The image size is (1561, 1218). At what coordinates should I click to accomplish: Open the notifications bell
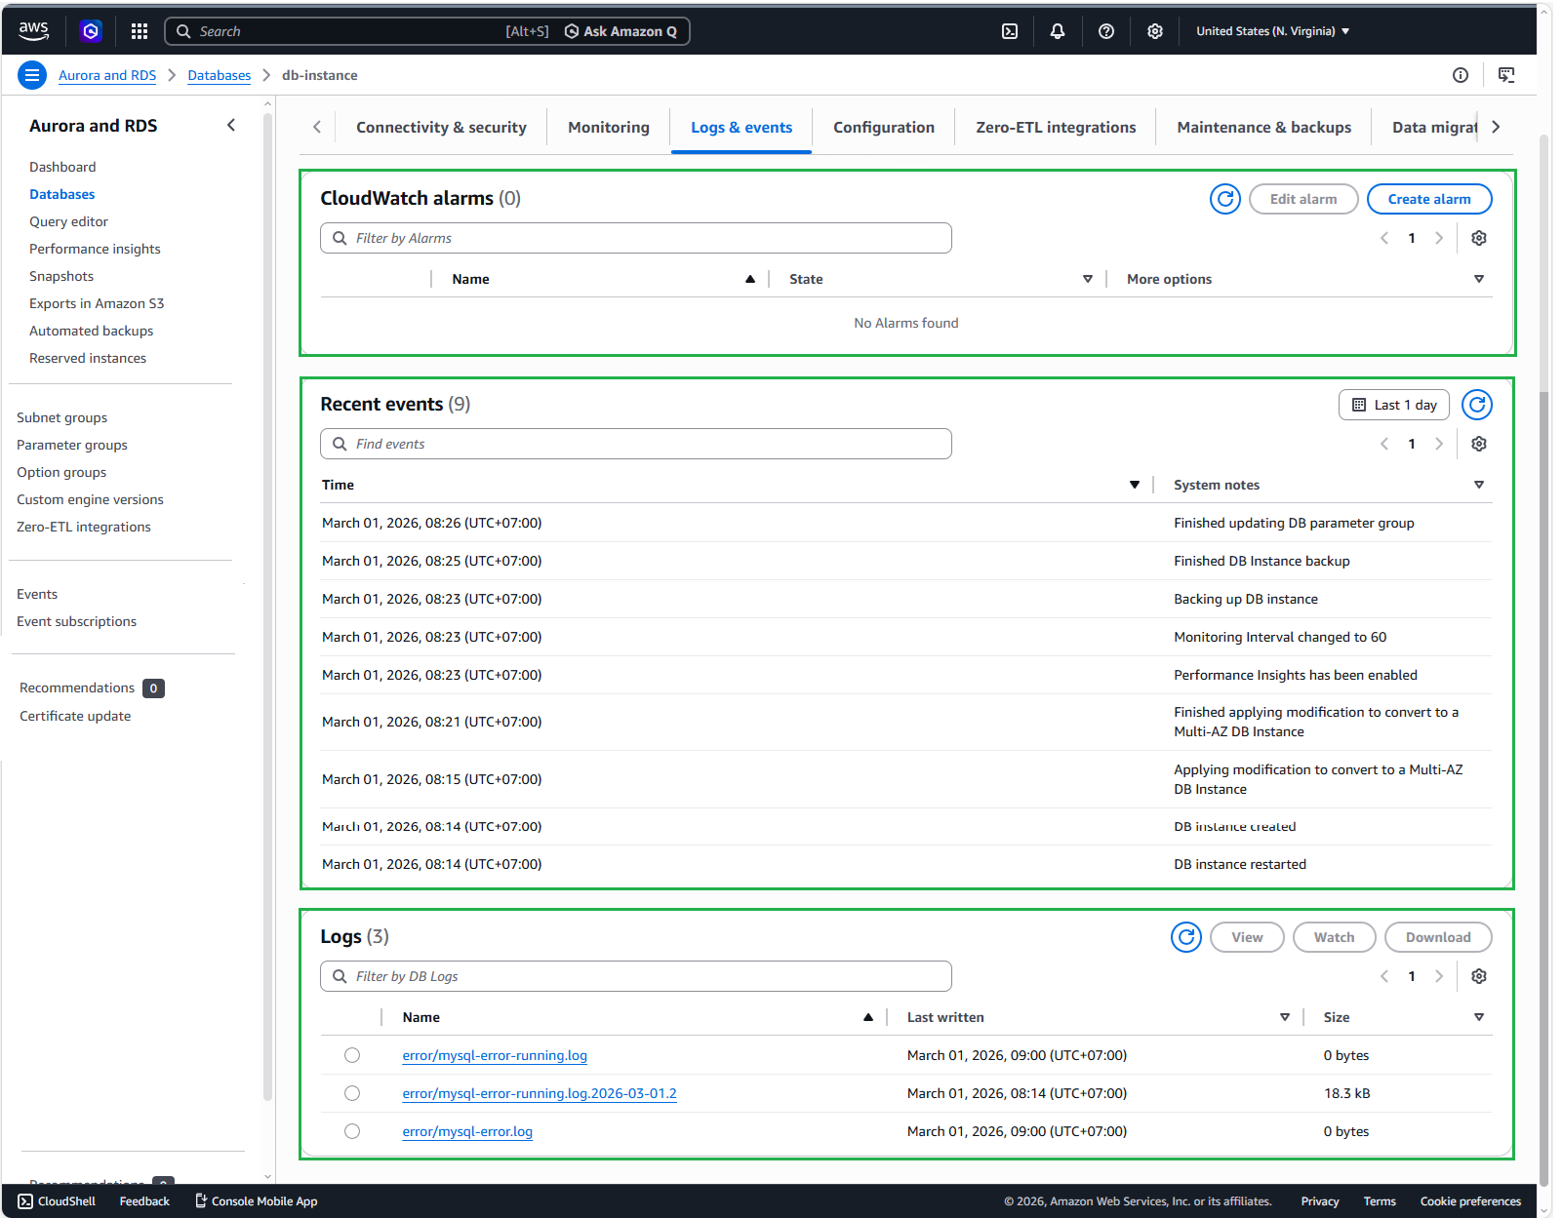click(1058, 31)
